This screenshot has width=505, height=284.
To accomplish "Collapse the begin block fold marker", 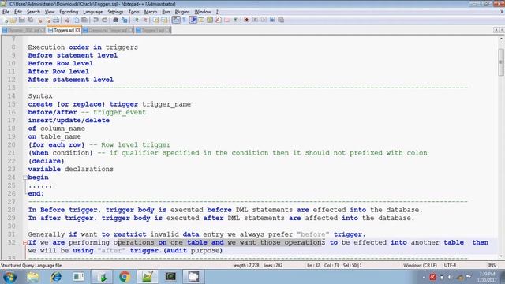I will point(25,177).
